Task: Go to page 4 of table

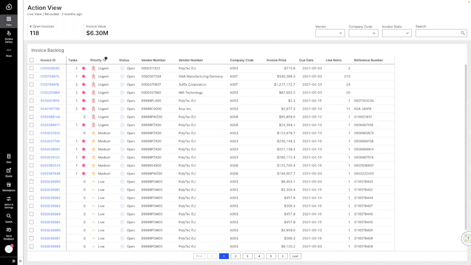Action: click(x=259, y=256)
